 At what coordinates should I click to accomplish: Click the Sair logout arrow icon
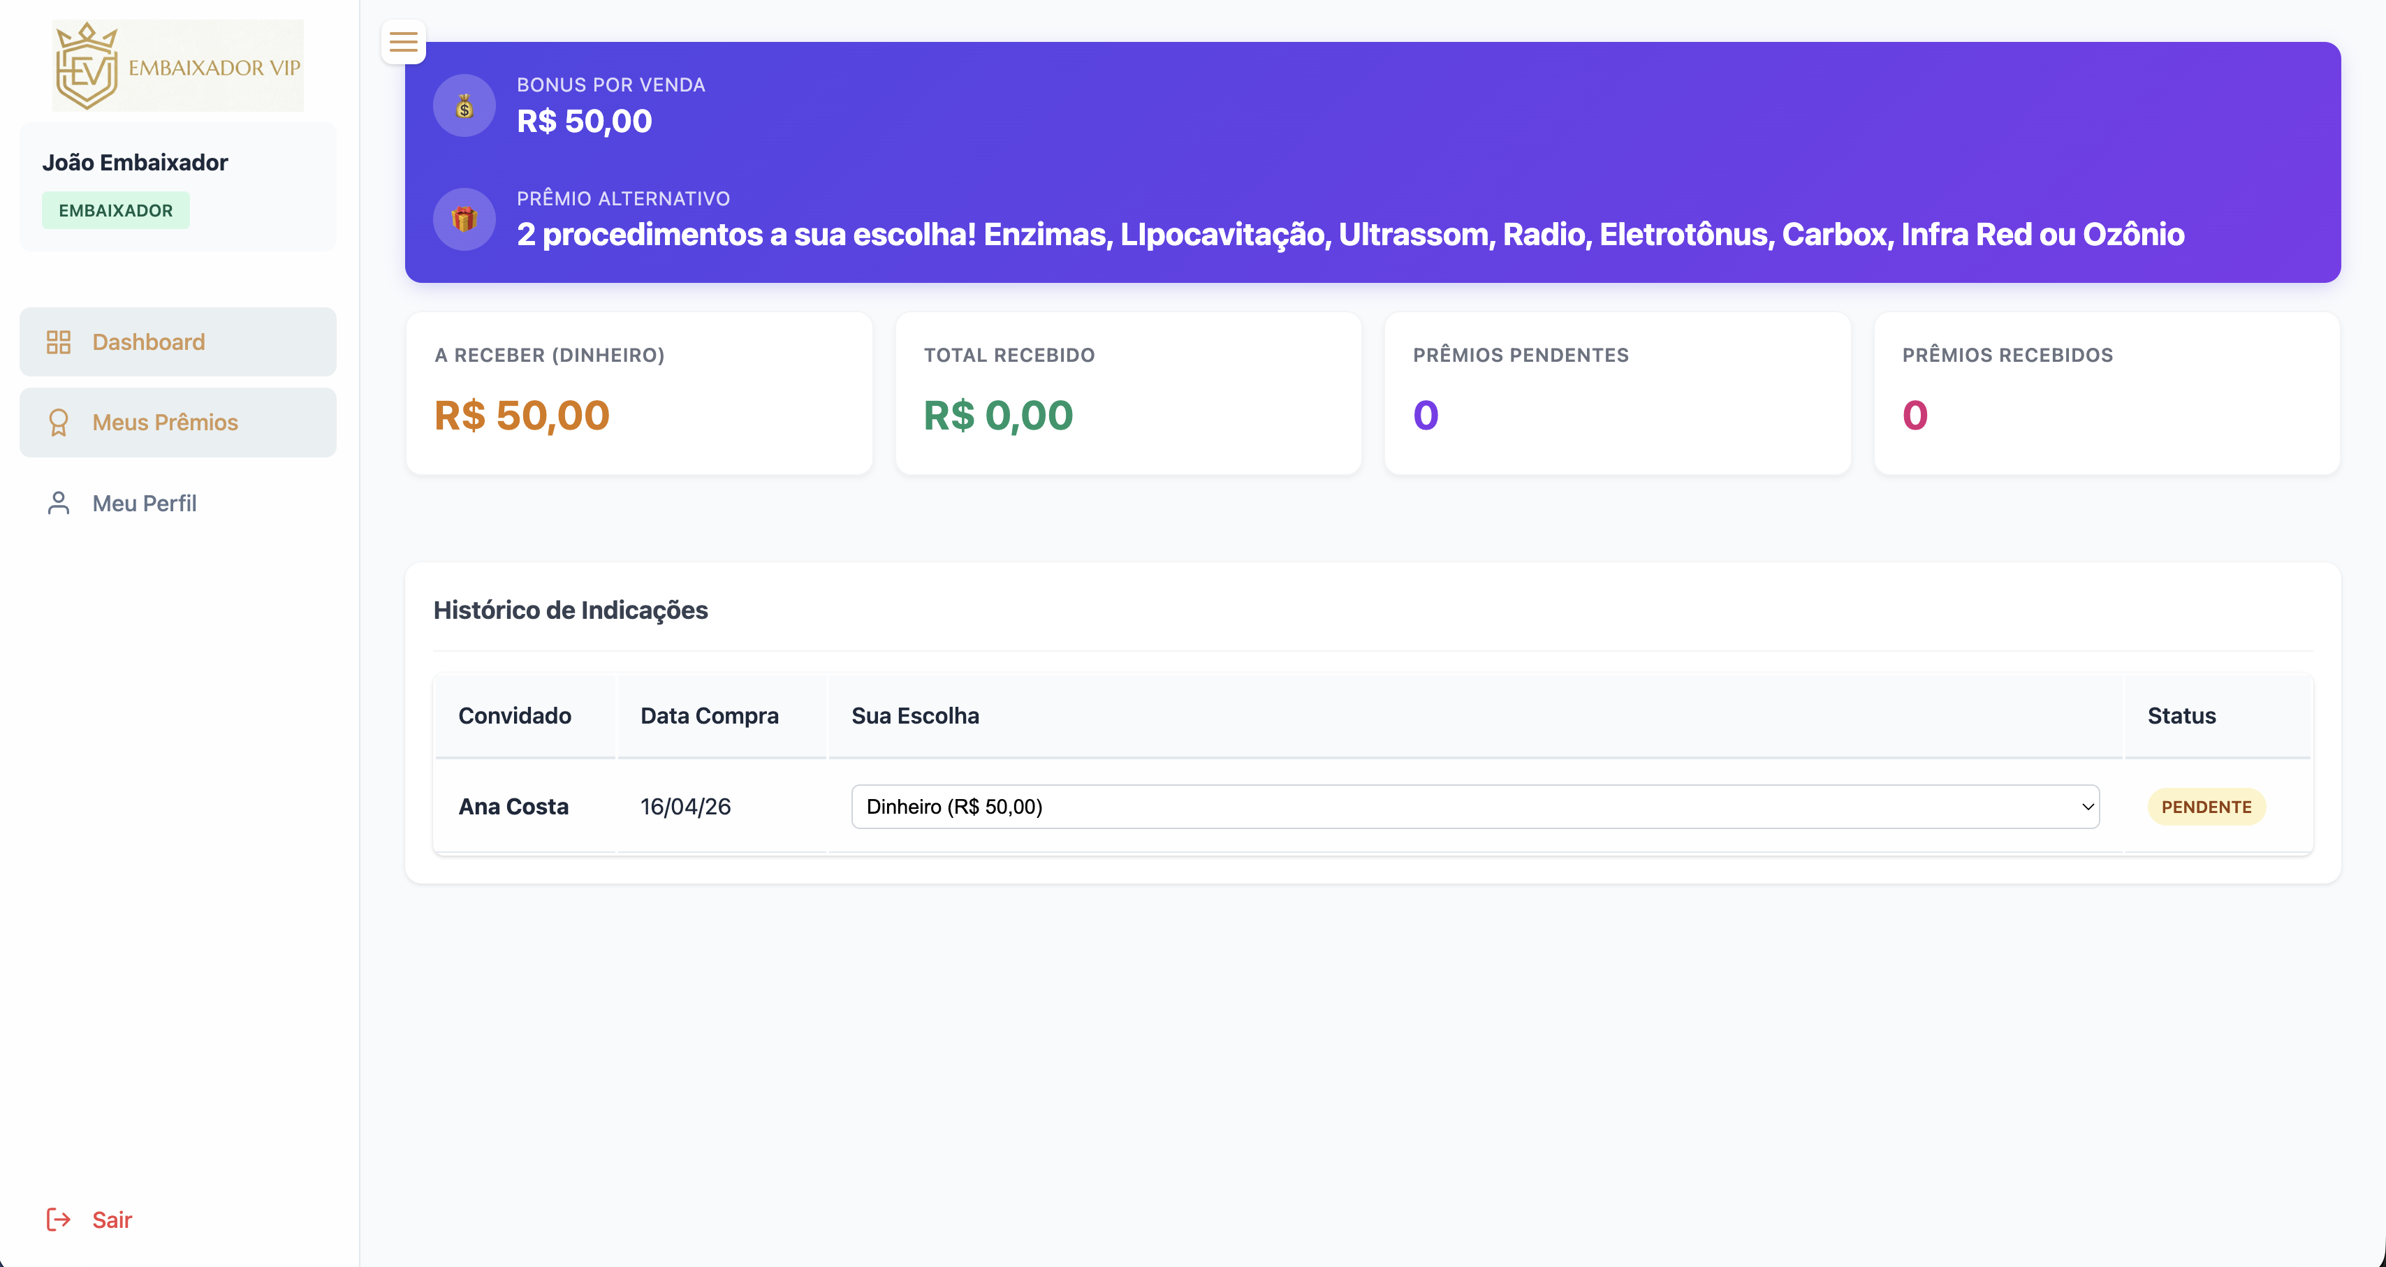[59, 1220]
